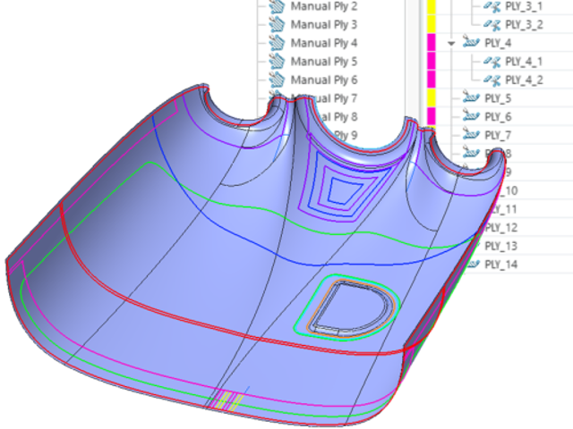The width and height of the screenshot is (573, 429).
Task: Click the magenta swatch beside RW_6
Action: click(x=432, y=116)
